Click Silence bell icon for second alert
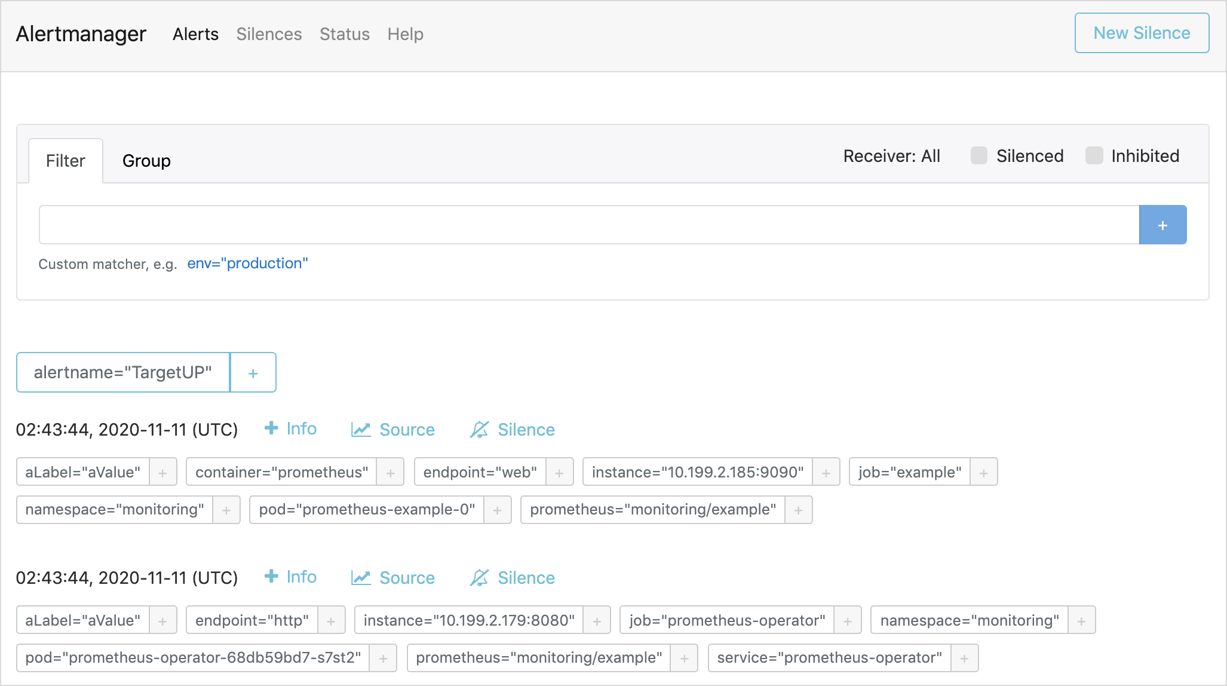Image resolution: width=1227 pixels, height=686 pixels. point(479,578)
